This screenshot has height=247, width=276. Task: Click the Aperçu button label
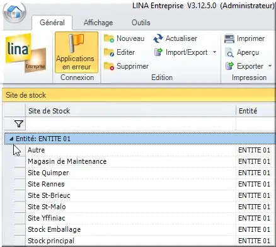(x=248, y=52)
